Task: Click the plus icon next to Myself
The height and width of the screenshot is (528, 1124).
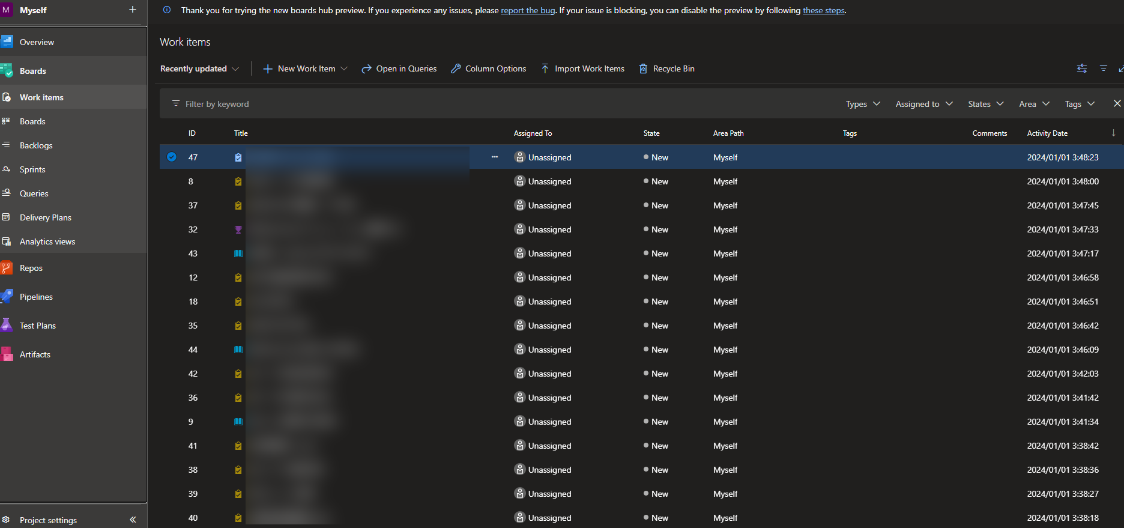Action: pos(133,10)
